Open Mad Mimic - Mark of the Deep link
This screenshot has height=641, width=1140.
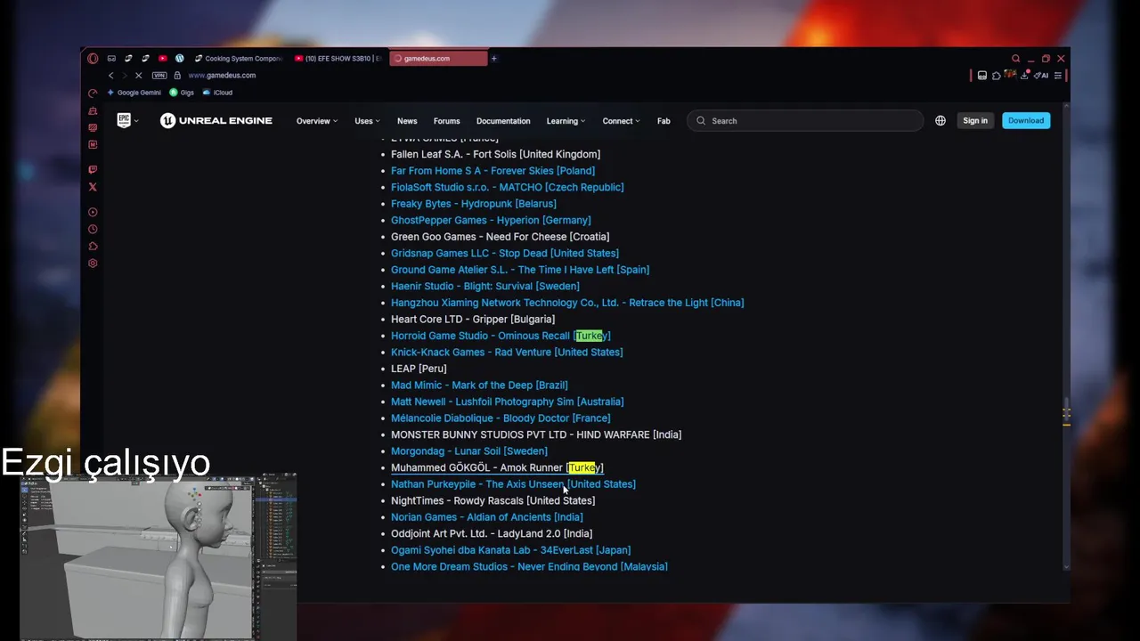tap(479, 385)
